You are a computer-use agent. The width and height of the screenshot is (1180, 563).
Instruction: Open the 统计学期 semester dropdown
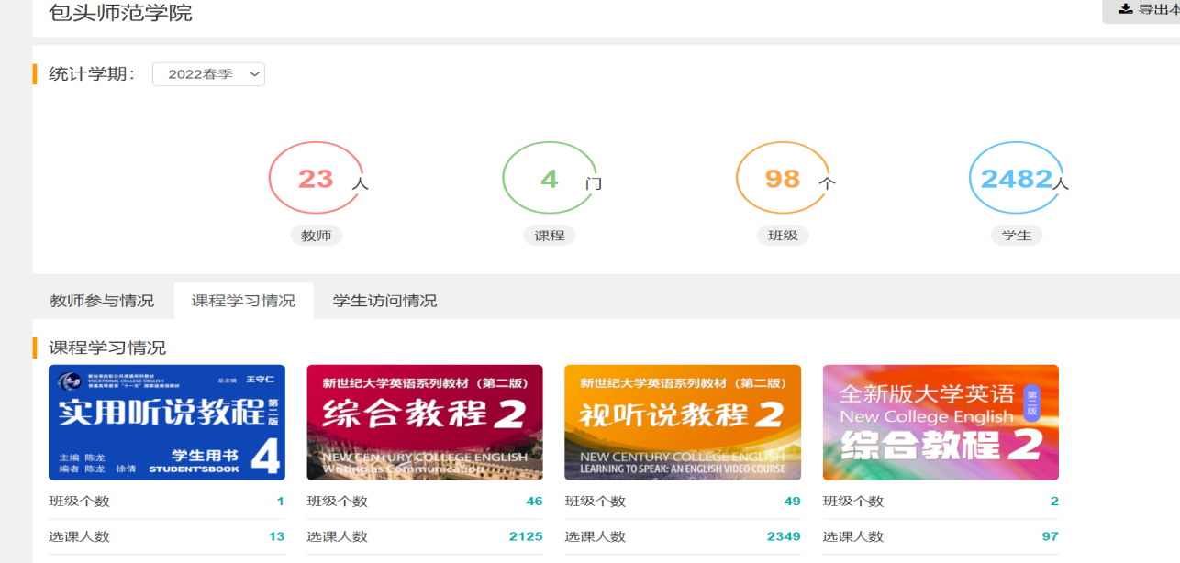point(208,74)
